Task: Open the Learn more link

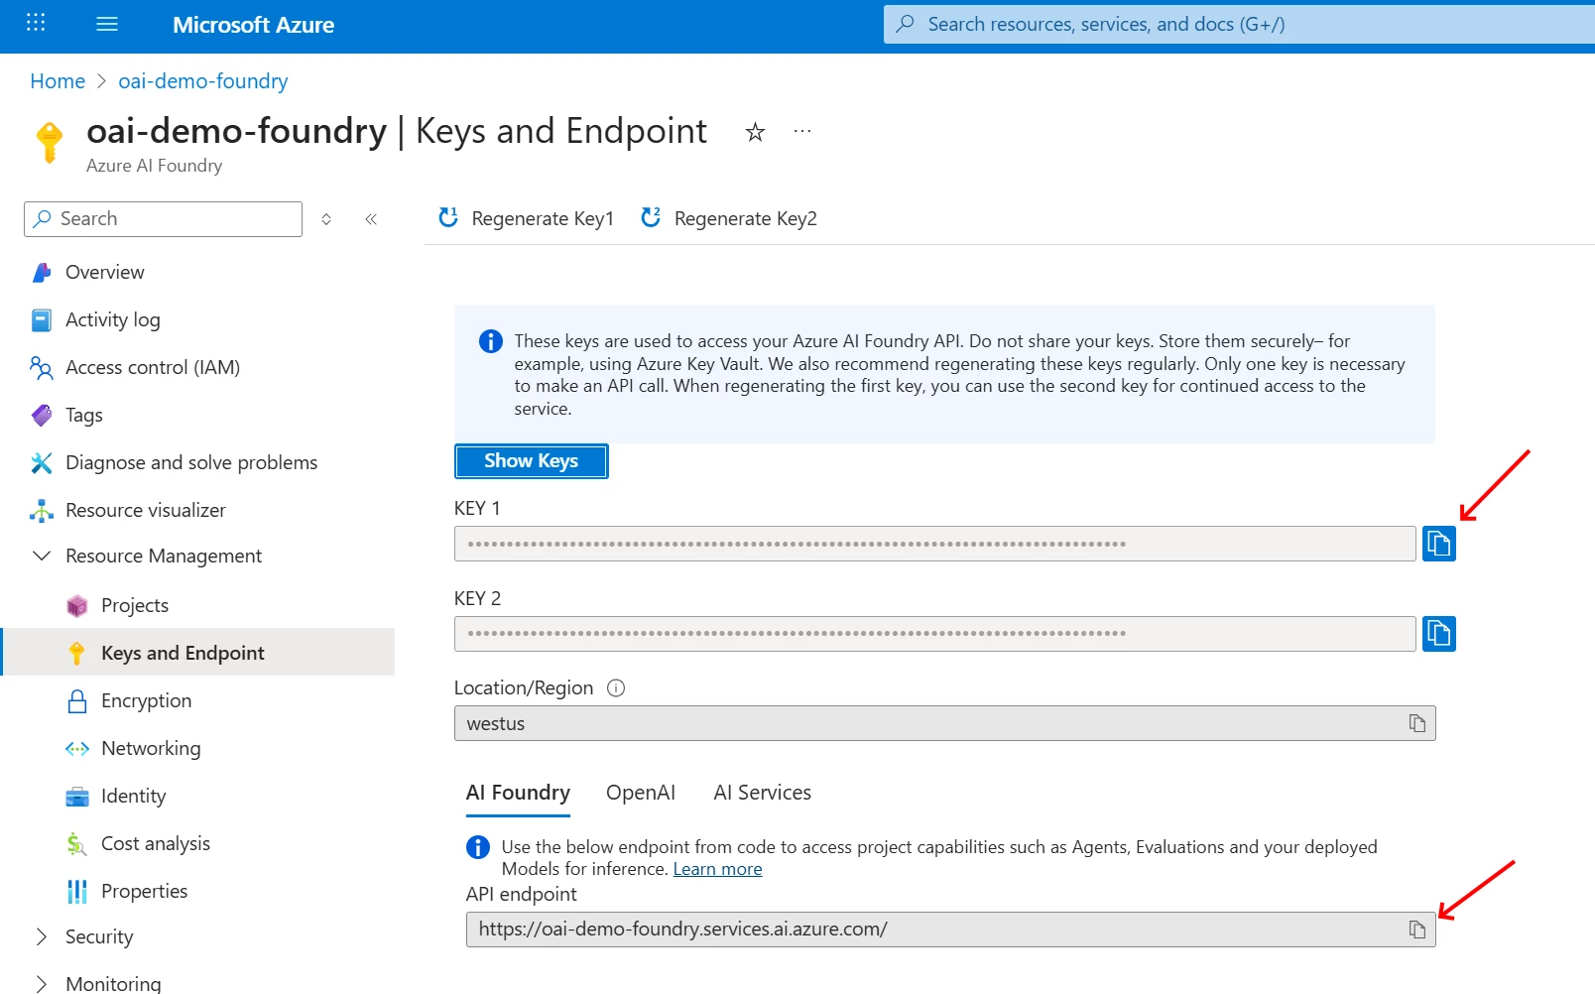Action: coord(717,869)
